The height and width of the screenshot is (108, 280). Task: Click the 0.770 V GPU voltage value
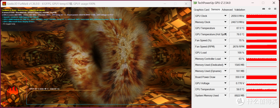pos(237,83)
